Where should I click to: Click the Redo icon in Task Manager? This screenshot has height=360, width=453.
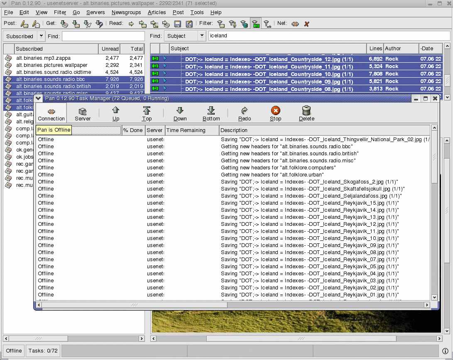point(245,113)
